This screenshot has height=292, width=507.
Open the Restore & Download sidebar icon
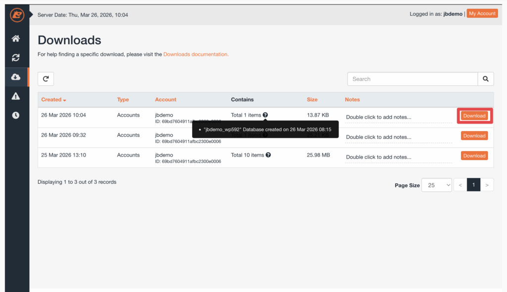(16, 58)
